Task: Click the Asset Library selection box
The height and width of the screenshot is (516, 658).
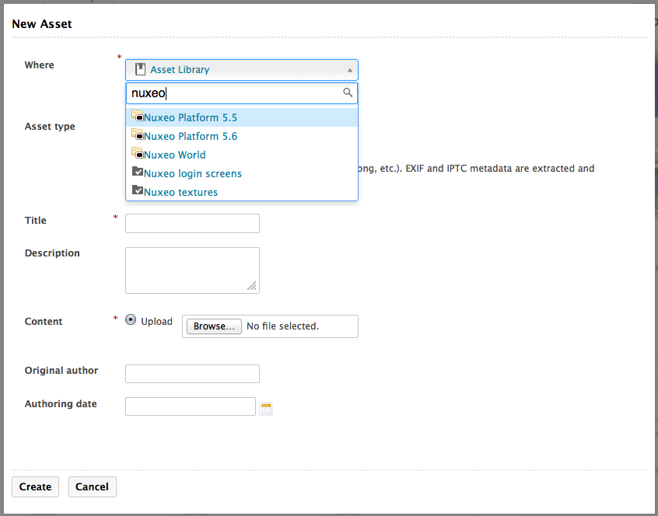Action: click(x=242, y=70)
